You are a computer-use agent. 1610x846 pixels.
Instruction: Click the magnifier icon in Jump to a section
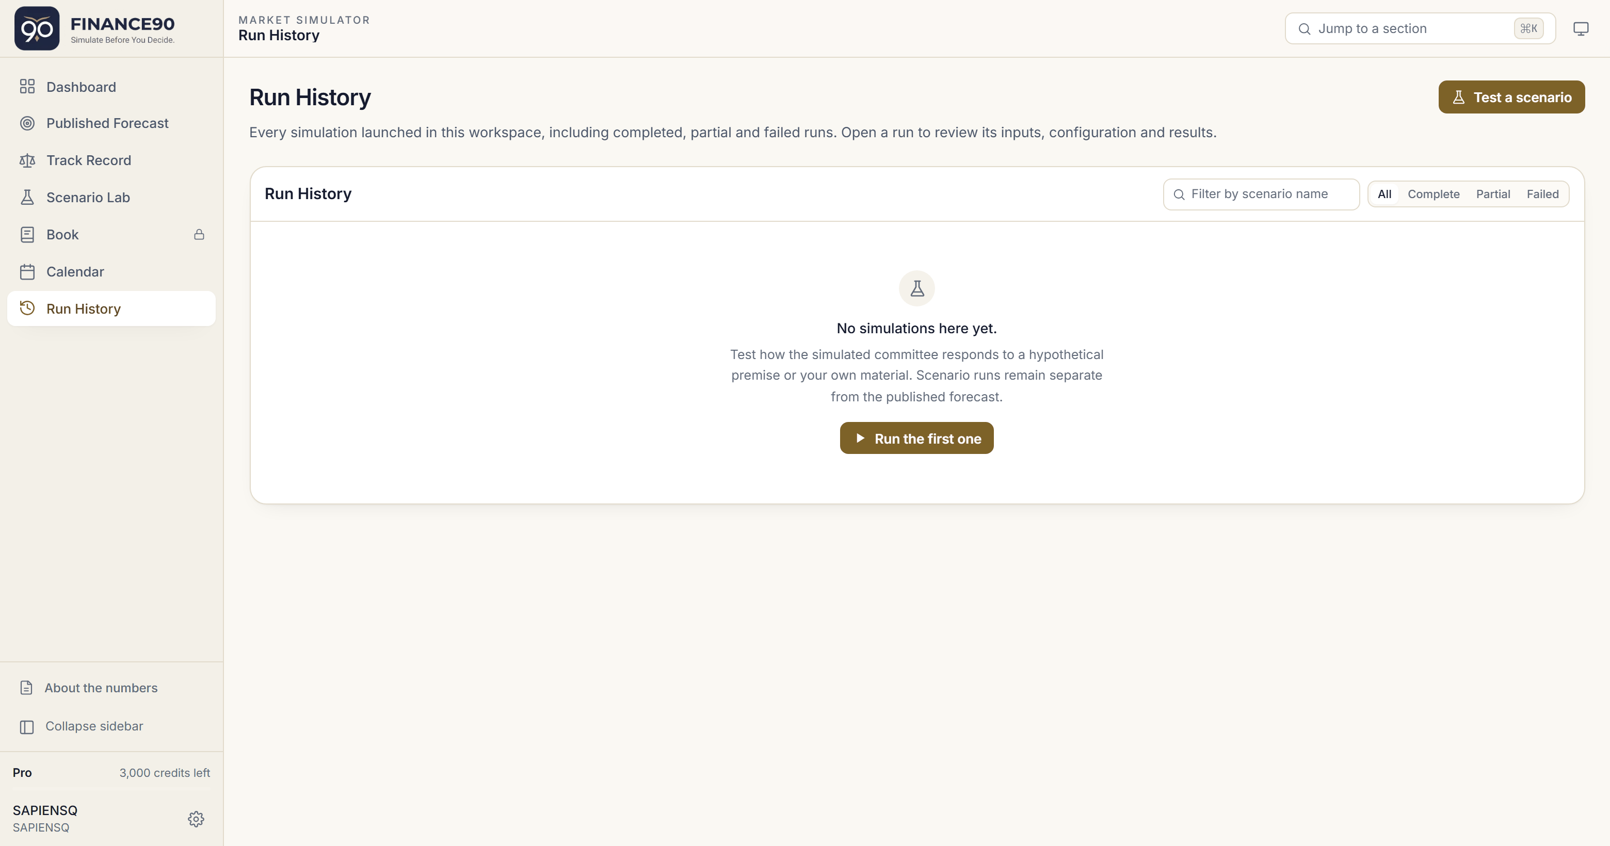coord(1304,29)
